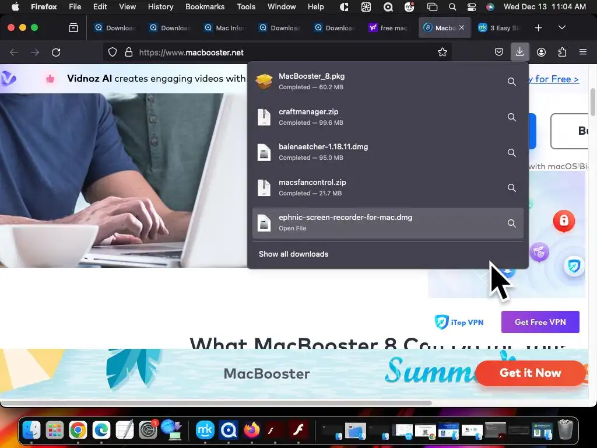Image resolution: width=597 pixels, height=448 pixels.
Task: Click horizontal scrollbar at page bottom
Action: point(217,402)
